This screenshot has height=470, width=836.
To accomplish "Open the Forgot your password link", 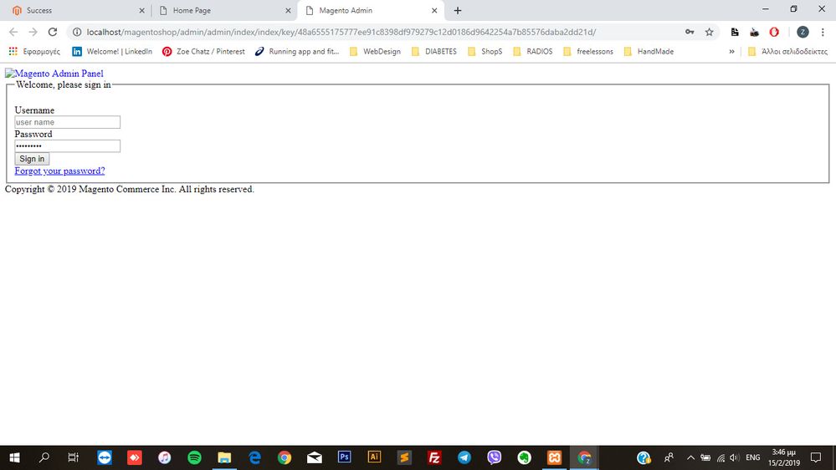I will click(59, 171).
